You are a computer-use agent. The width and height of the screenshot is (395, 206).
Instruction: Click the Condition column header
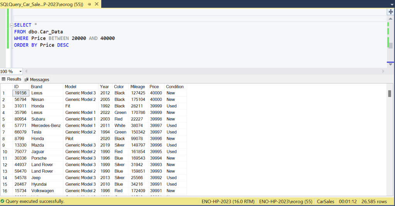(175, 87)
